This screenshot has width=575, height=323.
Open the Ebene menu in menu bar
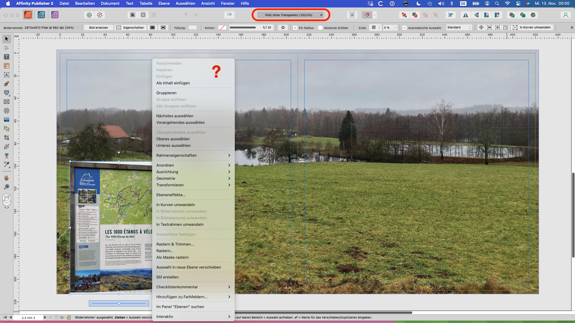[x=164, y=3]
